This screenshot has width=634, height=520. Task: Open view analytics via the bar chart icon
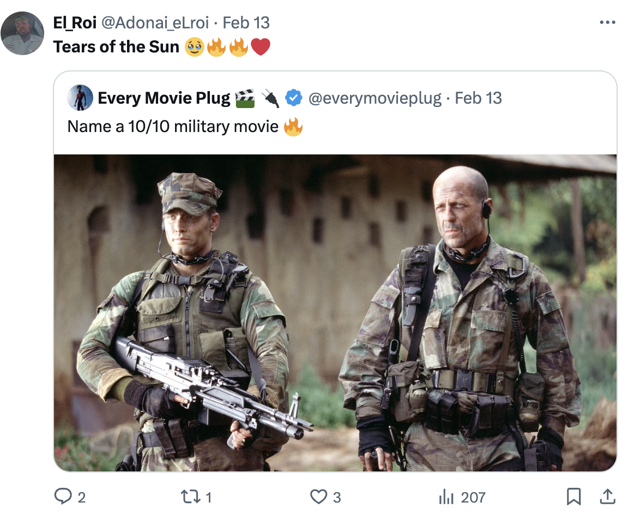coord(446,497)
